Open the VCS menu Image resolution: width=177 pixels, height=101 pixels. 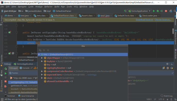click(76, 7)
